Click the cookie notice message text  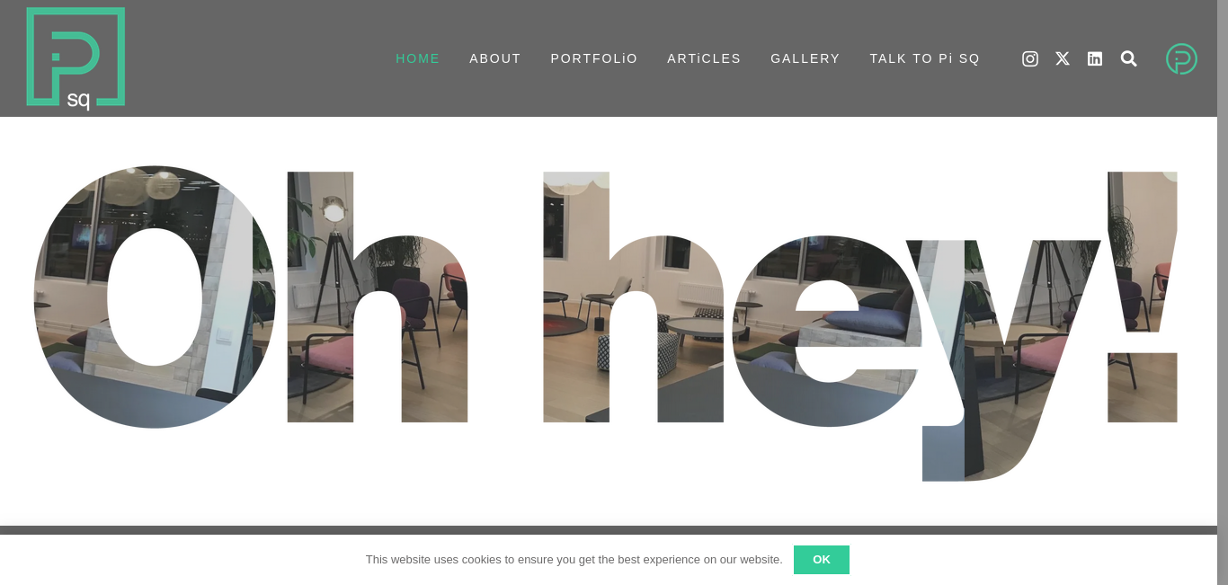[574, 560]
